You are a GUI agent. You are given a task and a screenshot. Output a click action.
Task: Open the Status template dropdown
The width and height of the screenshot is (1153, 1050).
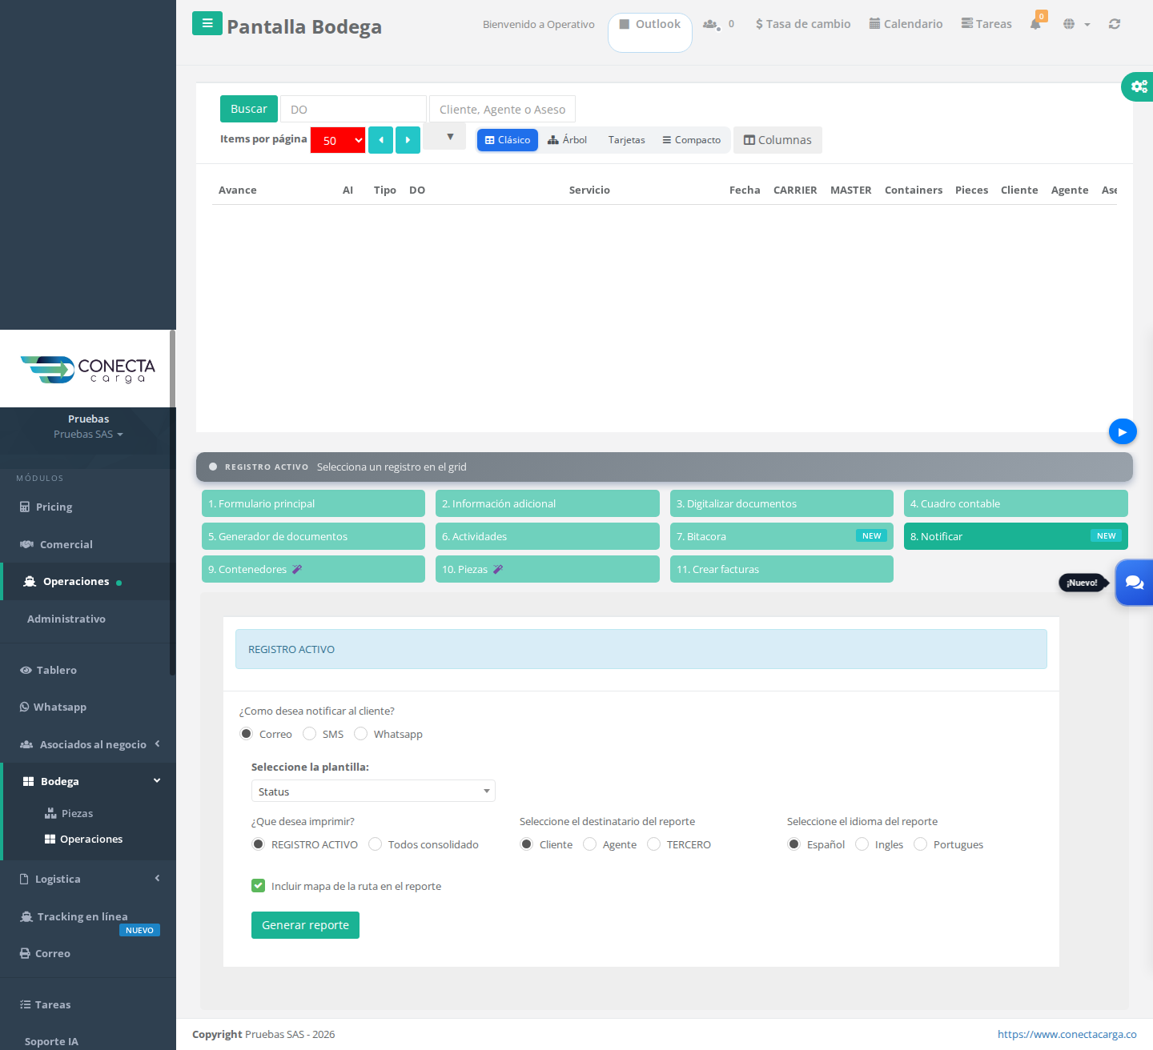[x=373, y=791]
